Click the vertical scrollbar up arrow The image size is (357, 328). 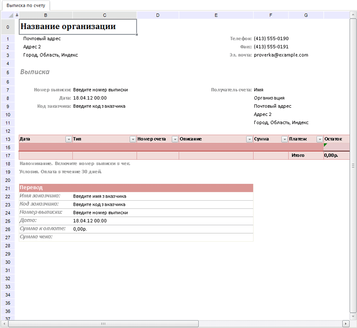tap(353, 15)
